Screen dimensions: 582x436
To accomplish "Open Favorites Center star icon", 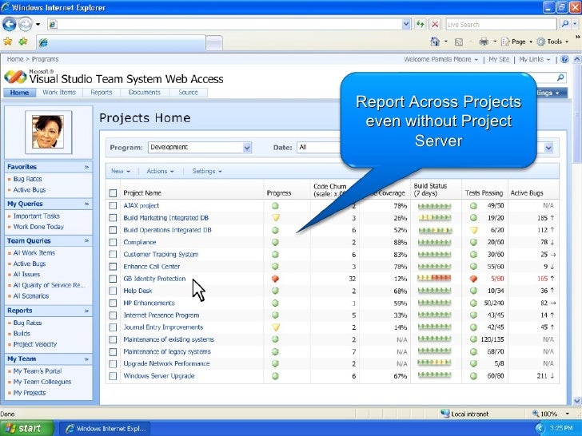I will [x=8, y=42].
